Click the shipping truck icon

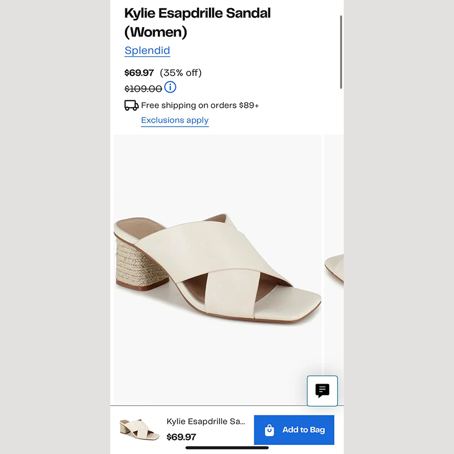click(131, 105)
